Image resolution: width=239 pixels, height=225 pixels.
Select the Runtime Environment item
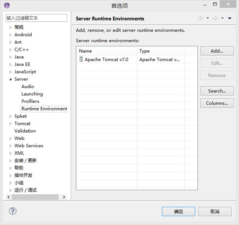pos(44,109)
